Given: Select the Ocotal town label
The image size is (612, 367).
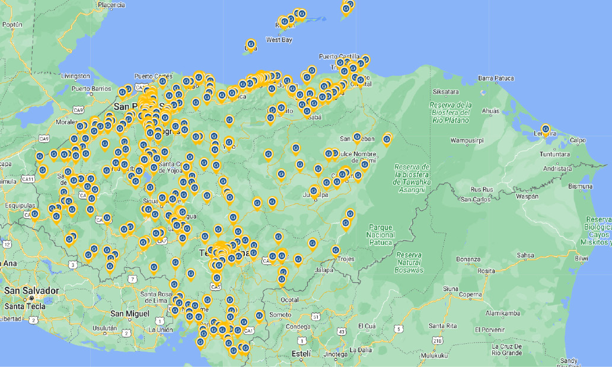Looking at the screenshot, I should [289, 300].
